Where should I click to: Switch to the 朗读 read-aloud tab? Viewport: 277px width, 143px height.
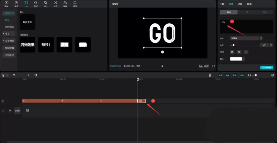coord(249,4)
